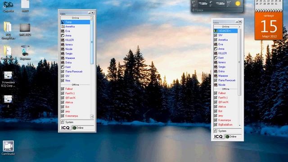Open Online status dropdown in window with Temp
288x162 pixels.
(83, 128)
